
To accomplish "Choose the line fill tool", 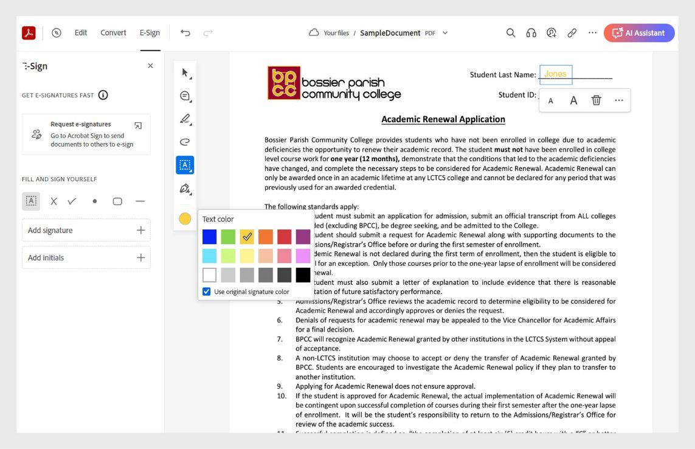I will [x=140, y=201].
